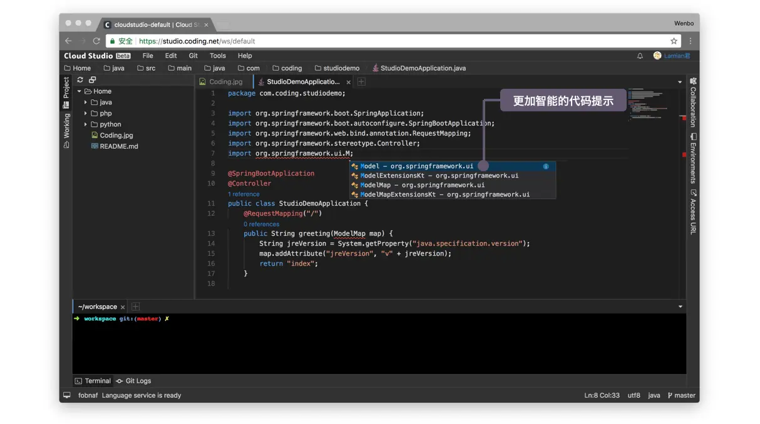The width and height of the screenshot is (760, 424).
Task: Add a new terminal tab
Action: [x=135, y=306]
